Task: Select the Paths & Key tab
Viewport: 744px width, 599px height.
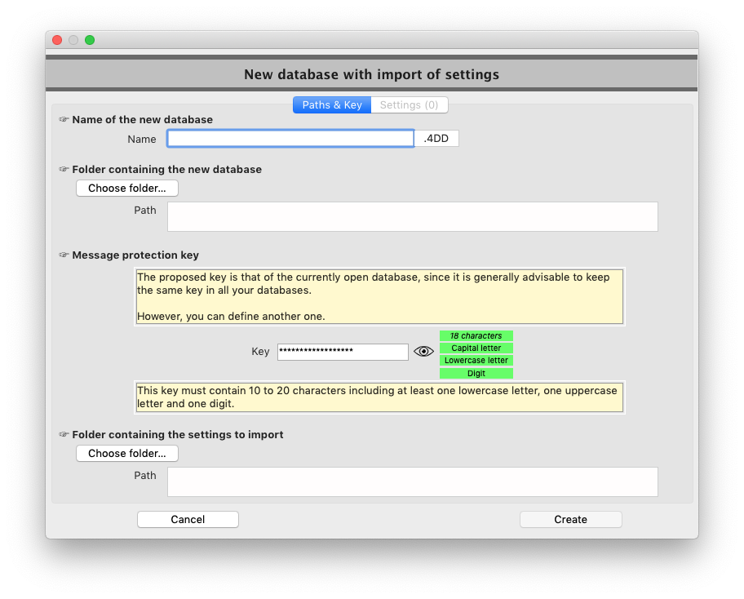Action: pos(331,104)
